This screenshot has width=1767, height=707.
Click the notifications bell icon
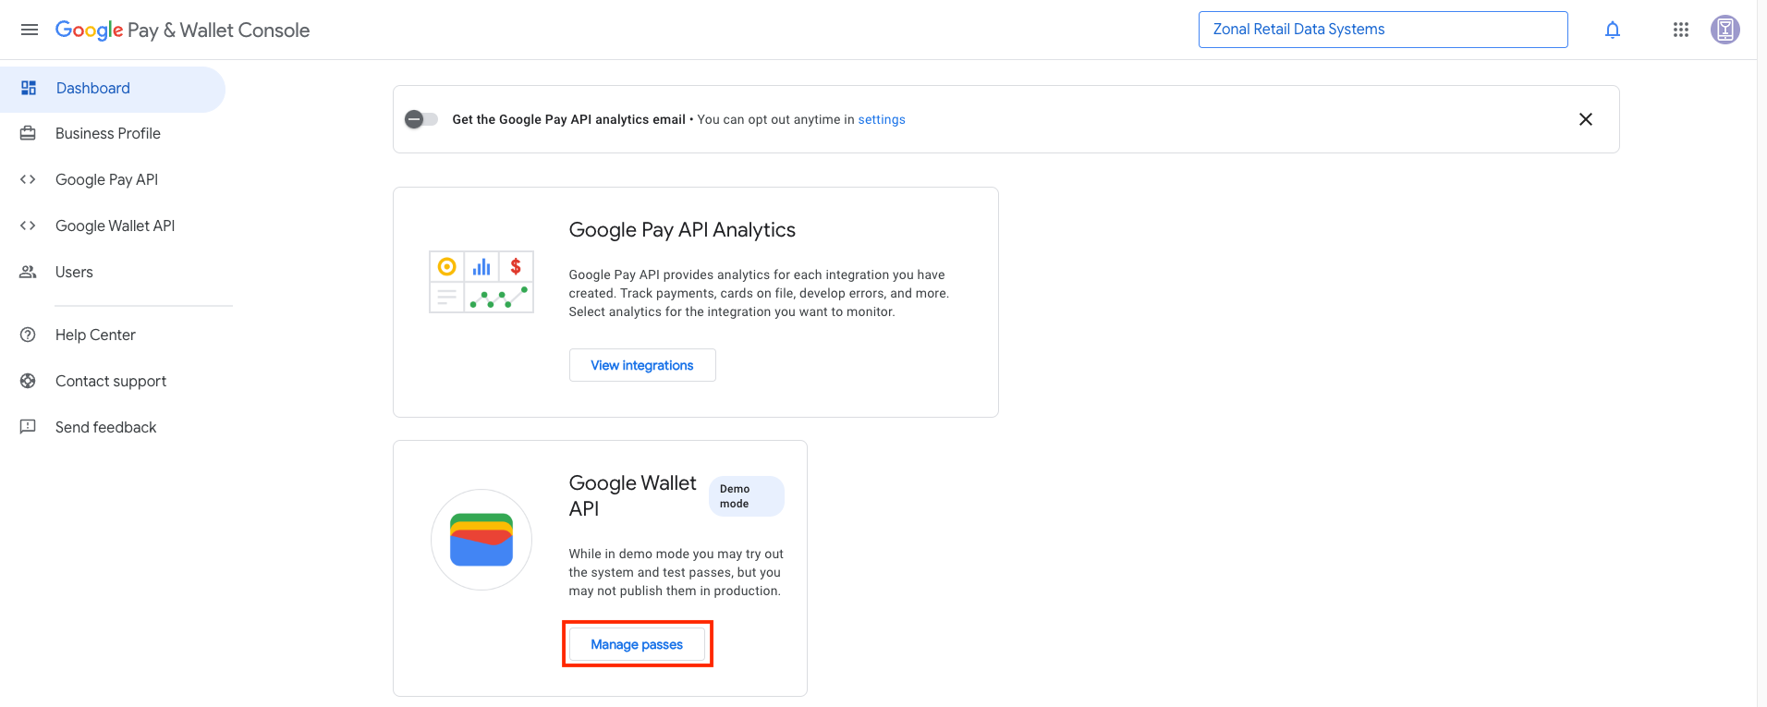1613,30
